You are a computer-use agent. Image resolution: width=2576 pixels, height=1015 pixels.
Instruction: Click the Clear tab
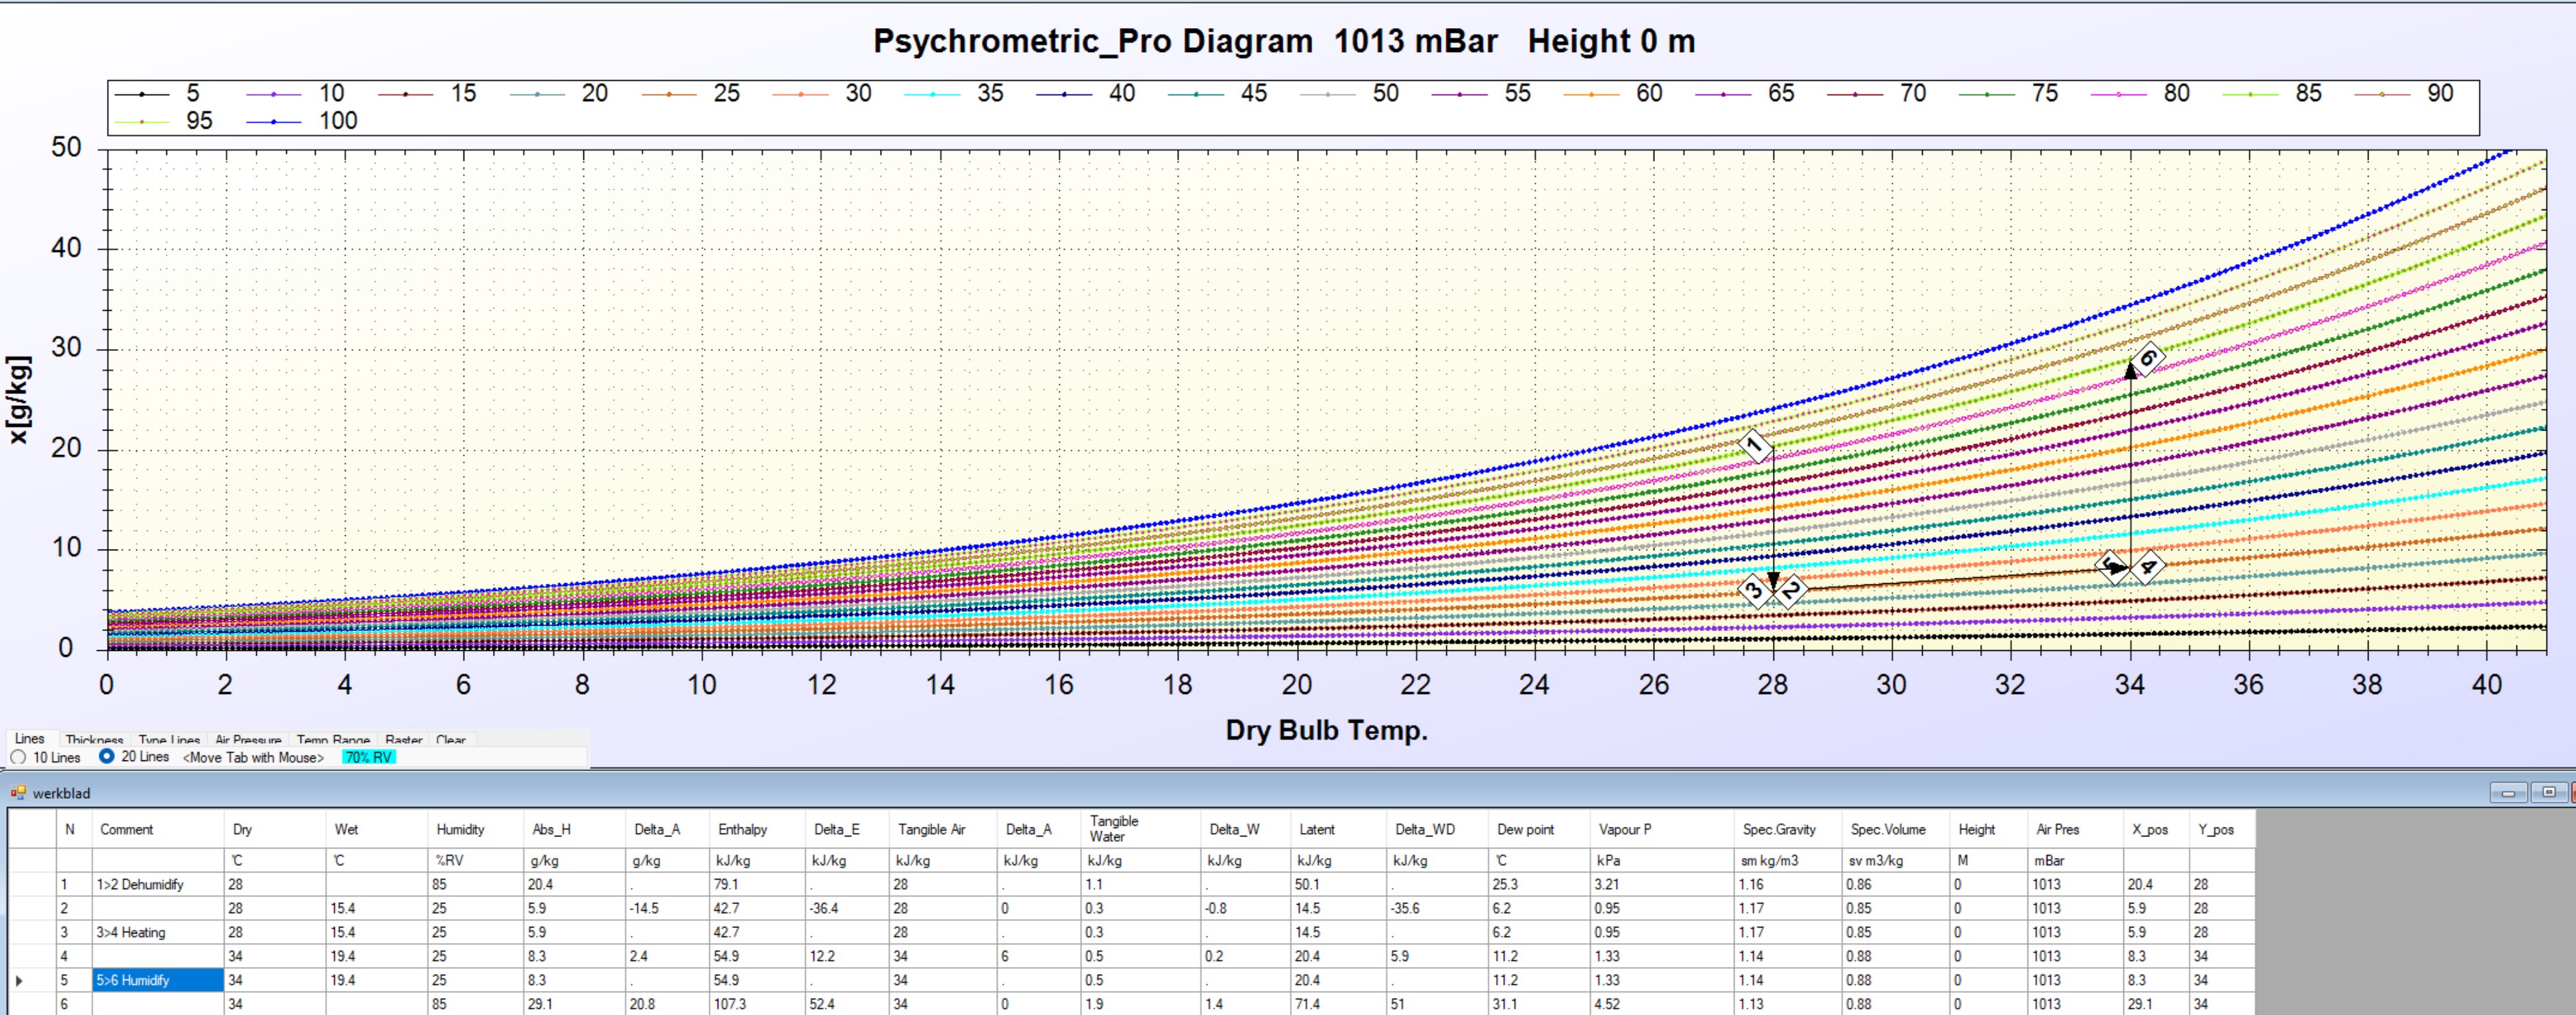pos(451,741)
